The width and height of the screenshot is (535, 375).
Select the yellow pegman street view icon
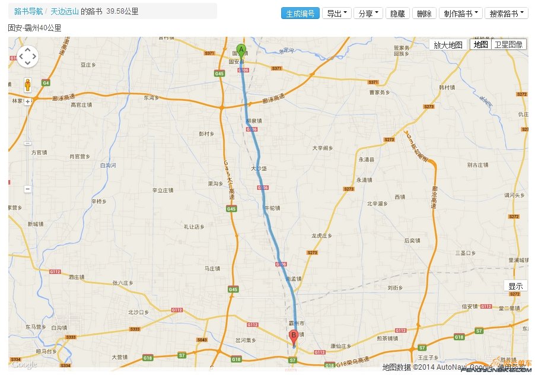point(26,85)
